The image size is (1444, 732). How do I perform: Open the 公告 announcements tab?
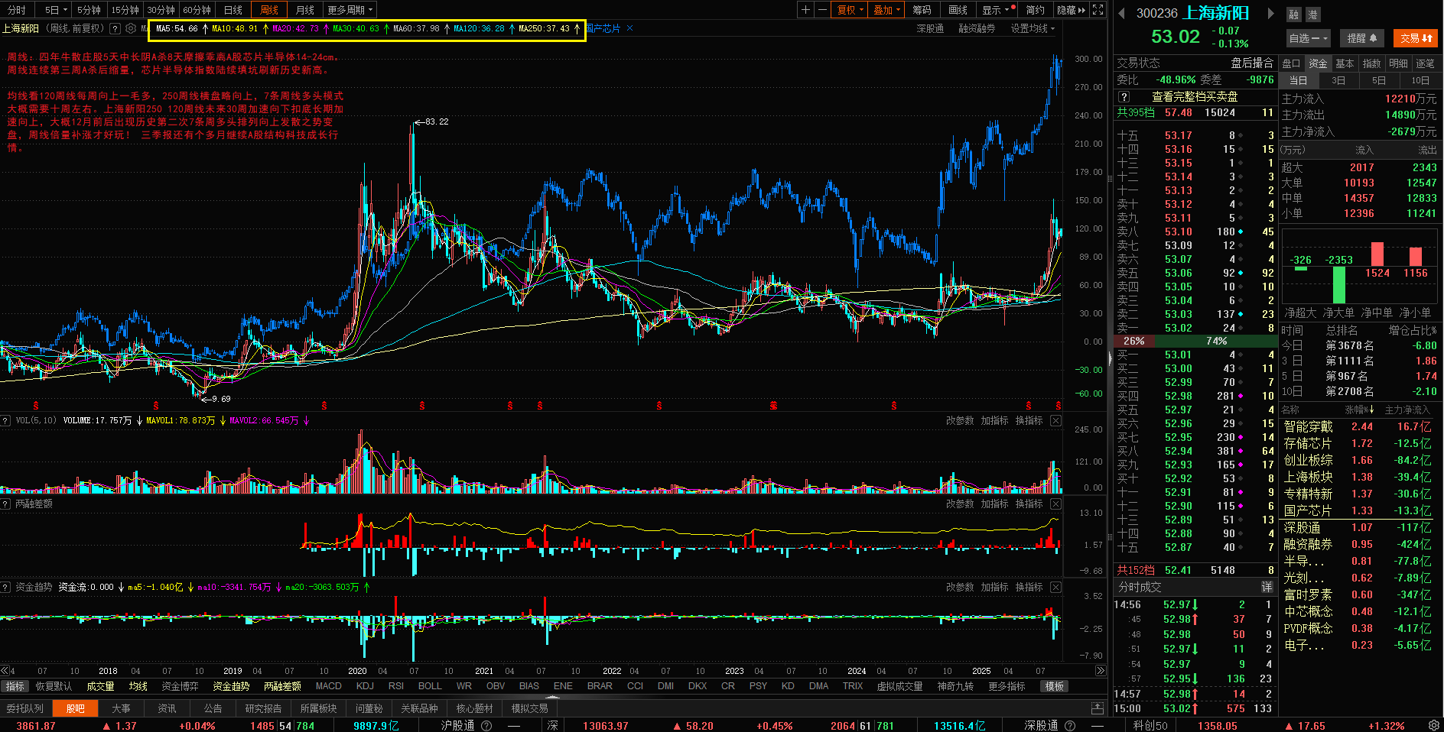(213, 708)
